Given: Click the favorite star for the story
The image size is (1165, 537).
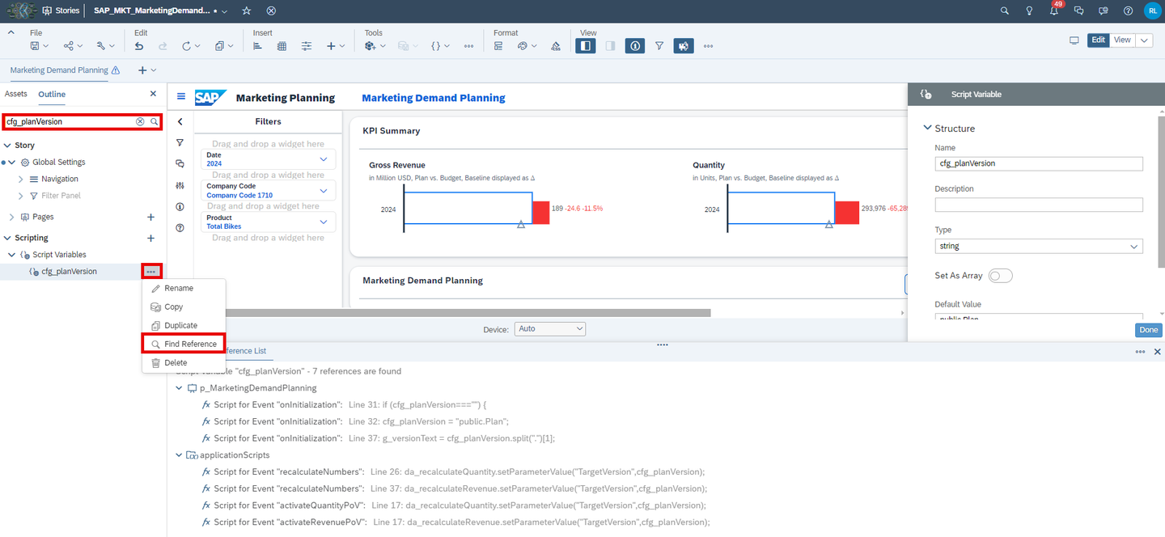Looking at the screenshot, I should tap(247, 11).
